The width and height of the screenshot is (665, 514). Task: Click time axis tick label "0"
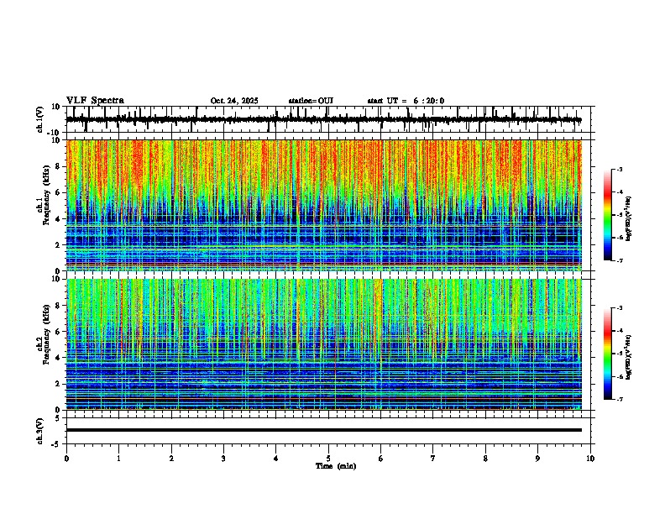pos(66,459)
